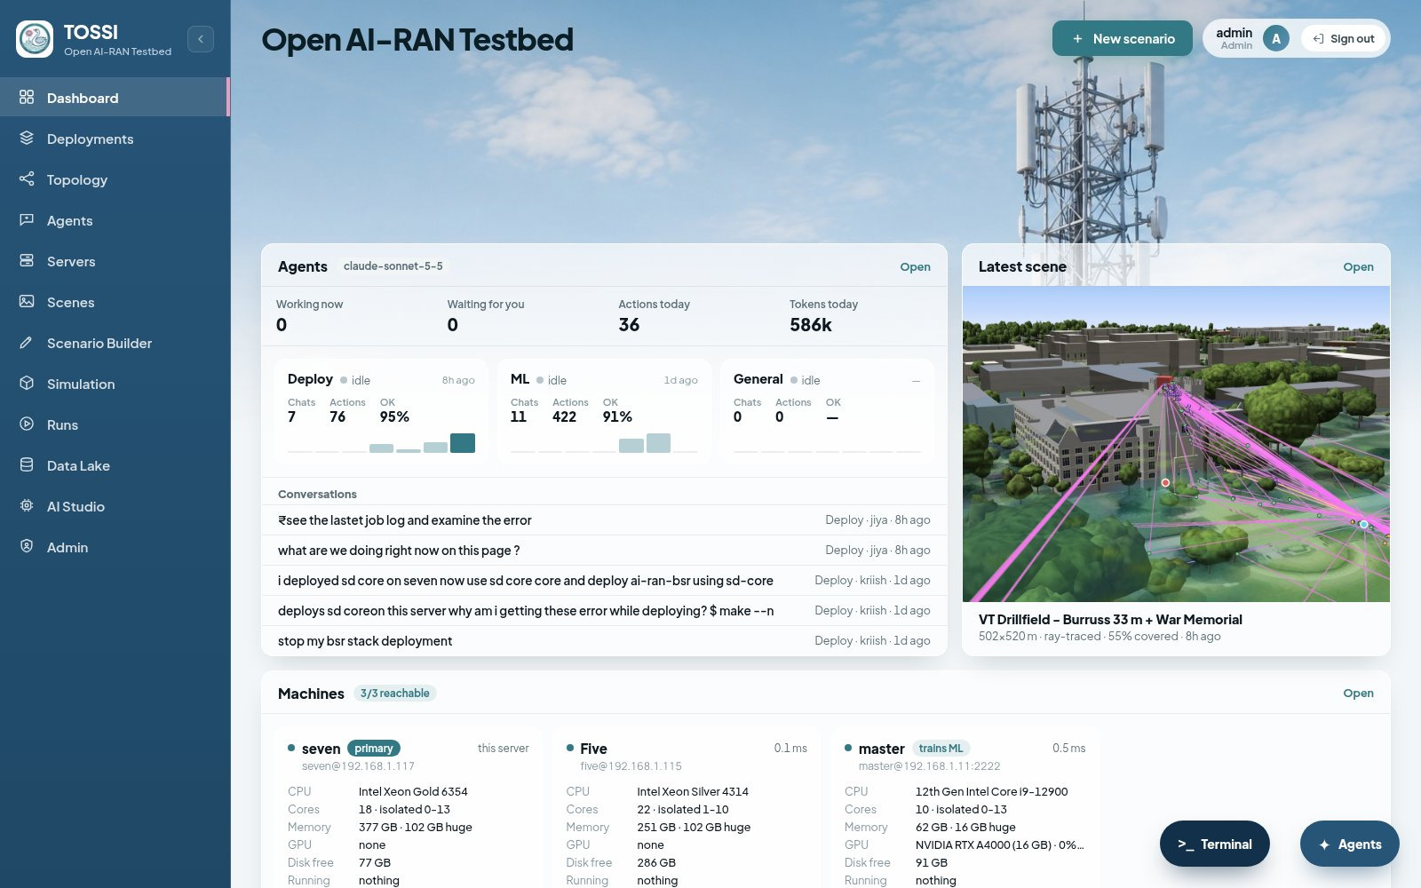This screenshot has width=1421, height=888.
Task: Open conversation 'deploys sd coreon this server'
Action: pyautogui.click(x=604, y=610)
